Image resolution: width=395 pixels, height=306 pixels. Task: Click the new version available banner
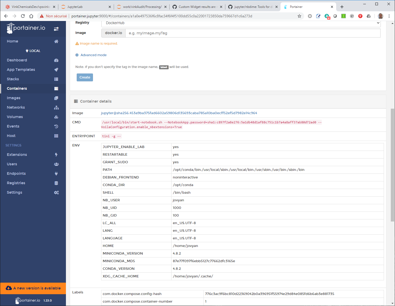point(33,288)
